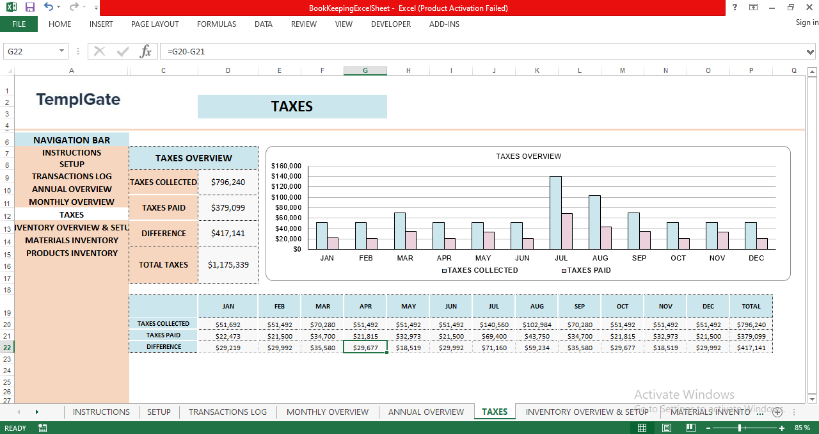
Task: Go to TRANSACTIONS LOG from navigation bar
Action: tap(72, 177)
